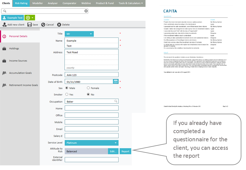Click the Add new client label
The image size is (246, 170).
click(x=16, y=25)
